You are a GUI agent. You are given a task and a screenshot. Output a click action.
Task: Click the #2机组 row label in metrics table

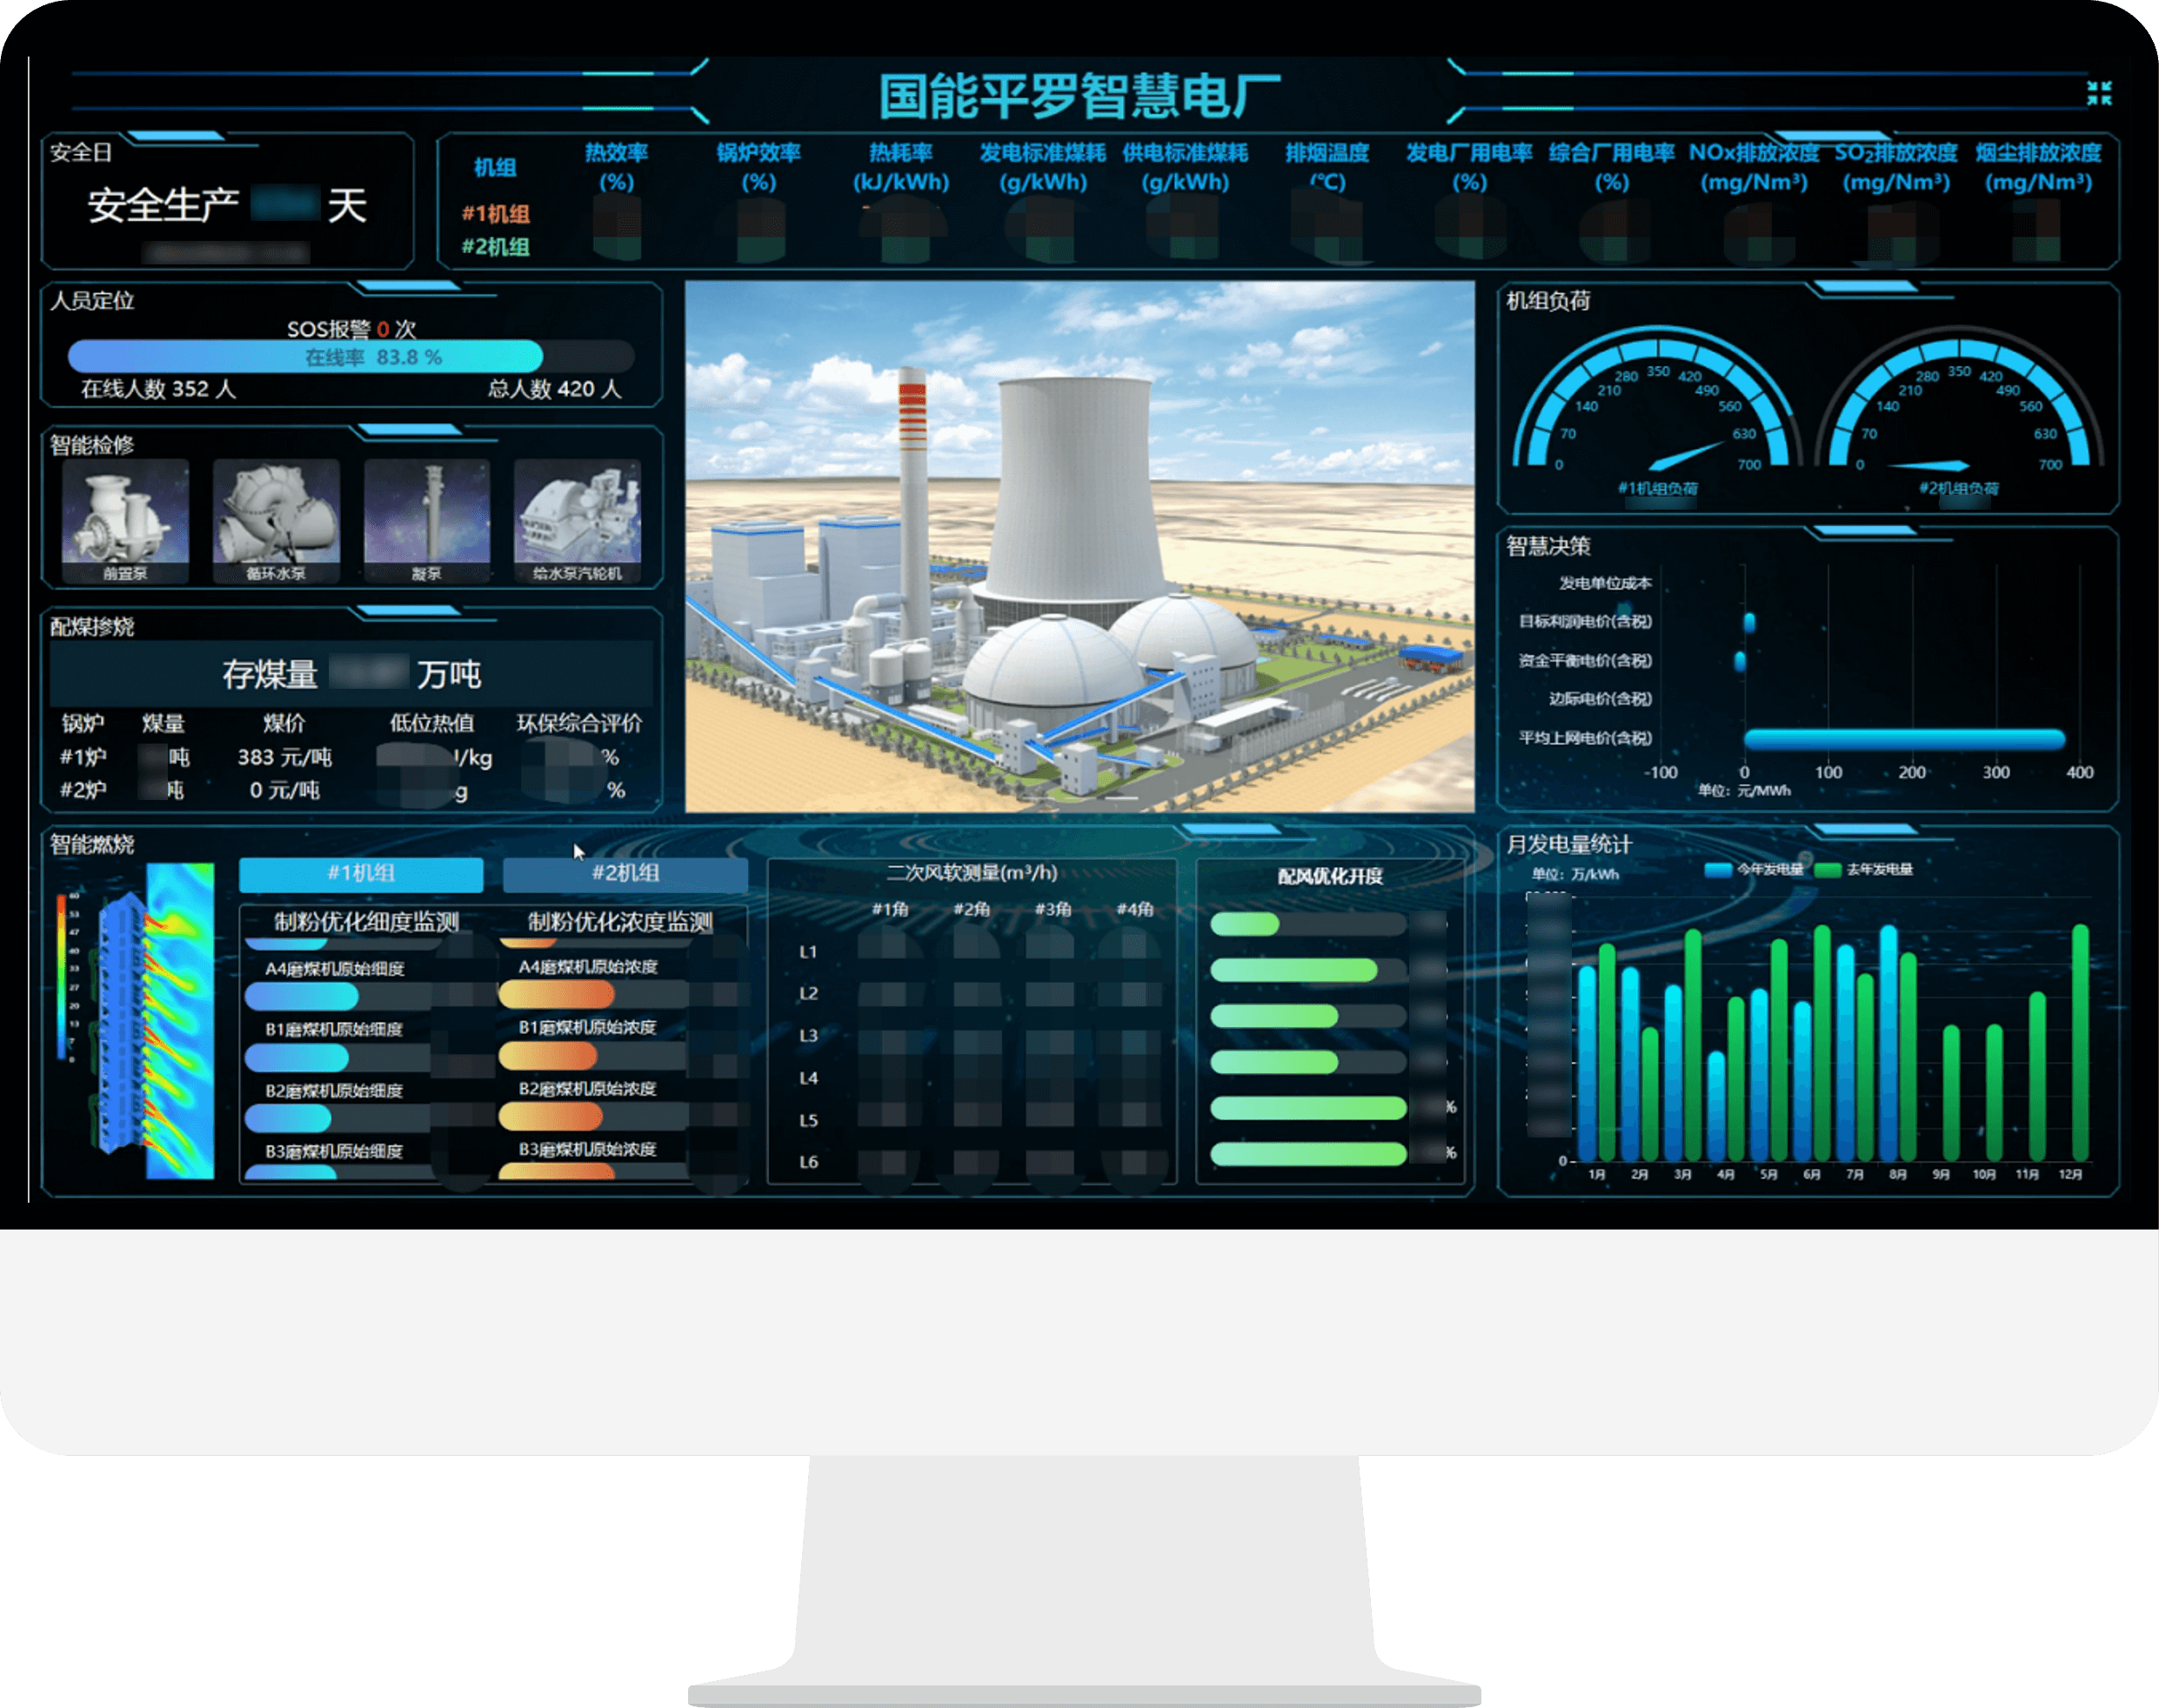(x=495, y=246)
